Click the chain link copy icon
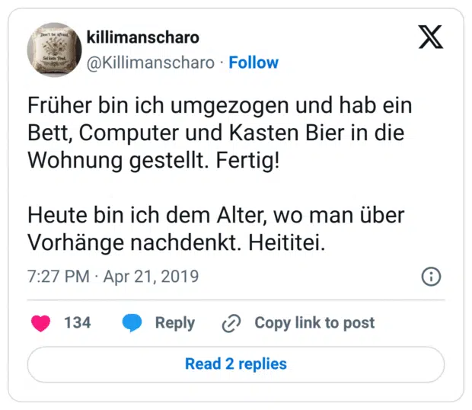Screen dimensions: 472x410 pyautogui.click(x=231, y=323)
